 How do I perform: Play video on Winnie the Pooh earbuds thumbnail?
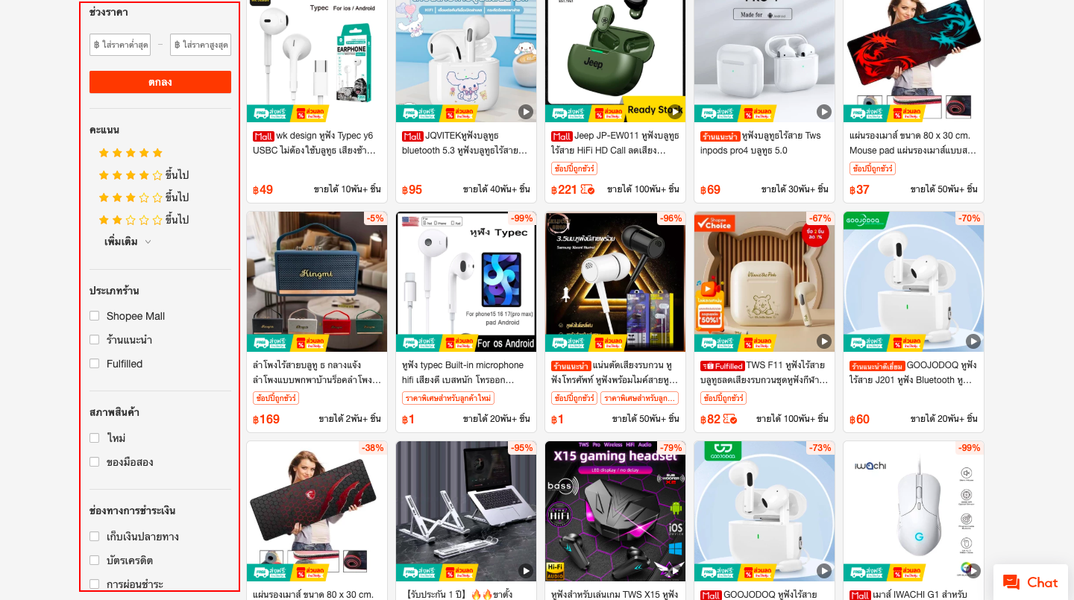point(824,341)
